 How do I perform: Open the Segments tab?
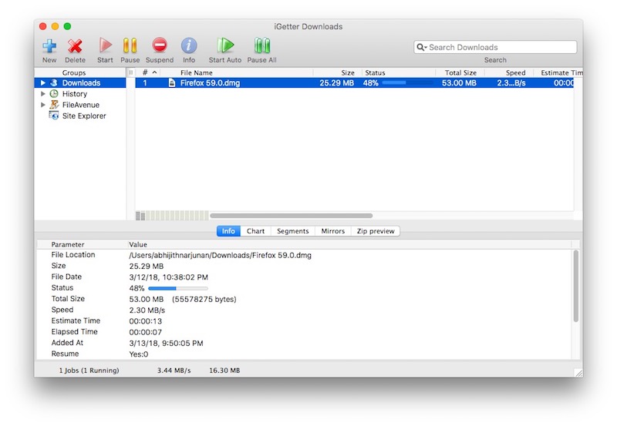click(293, 231)
